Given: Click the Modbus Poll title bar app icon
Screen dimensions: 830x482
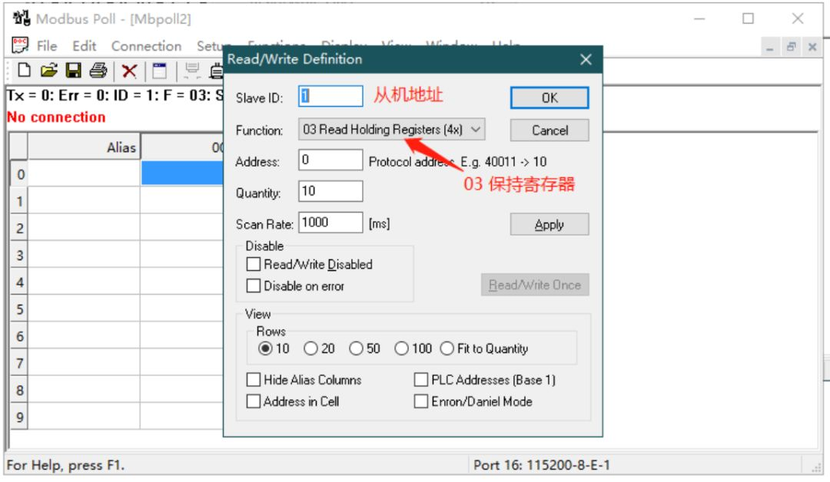Looking at the screenshot, I should click(22, 18).
